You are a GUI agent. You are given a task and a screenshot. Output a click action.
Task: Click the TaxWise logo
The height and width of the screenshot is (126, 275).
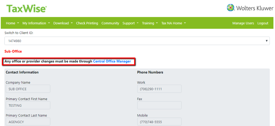[x=27, y=9]
